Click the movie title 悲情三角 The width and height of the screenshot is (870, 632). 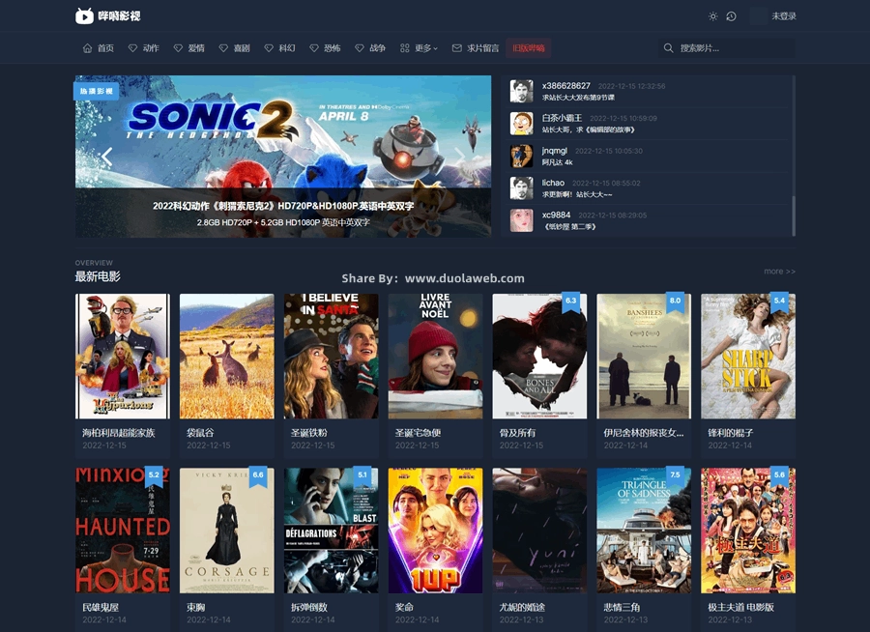[x=622, y=607]
